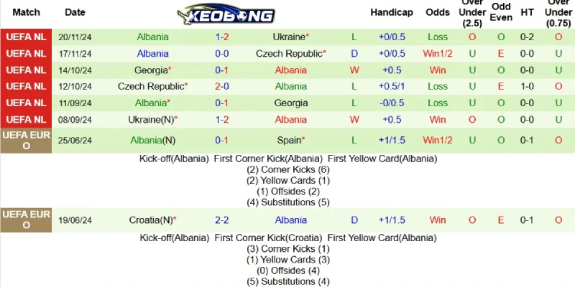Image resolution: width=575 pixels, height=287 pixels.
Task: Select the Over Under (2.5) column header
Action: click(472, 13)
